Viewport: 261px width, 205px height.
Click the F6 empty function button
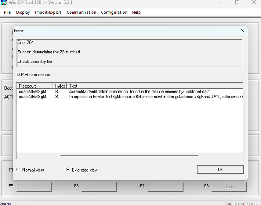99,187
